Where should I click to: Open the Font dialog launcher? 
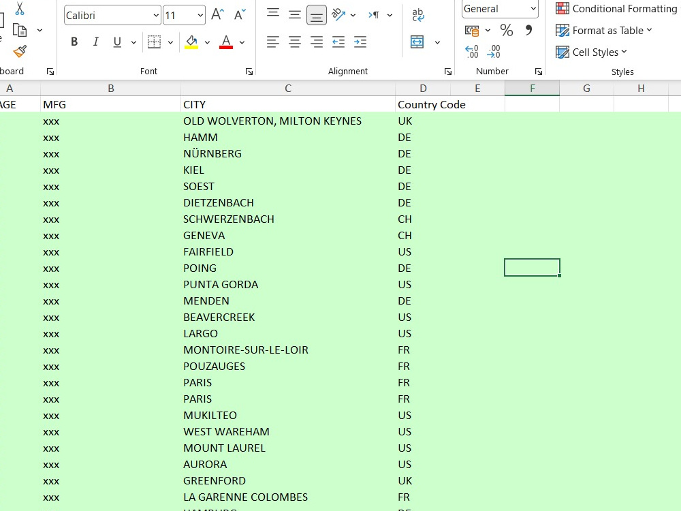tap(249, 72)
